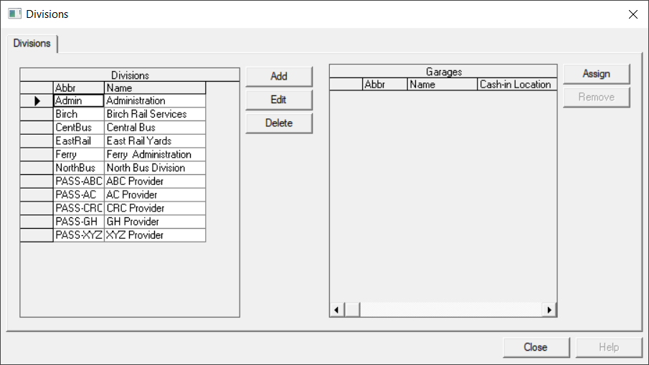The image size is (649, 365).
Task: Select the PASS-AC abbreviation cell
Action: 79,194
